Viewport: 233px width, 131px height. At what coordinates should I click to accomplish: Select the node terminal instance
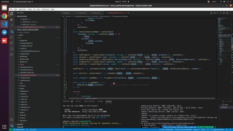226,105
